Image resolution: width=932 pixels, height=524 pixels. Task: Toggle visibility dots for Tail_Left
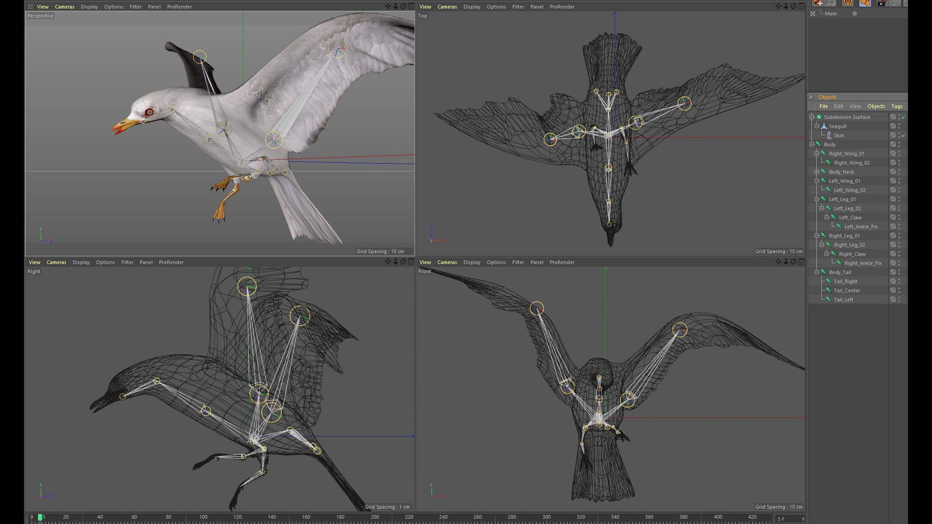point(899,299)
